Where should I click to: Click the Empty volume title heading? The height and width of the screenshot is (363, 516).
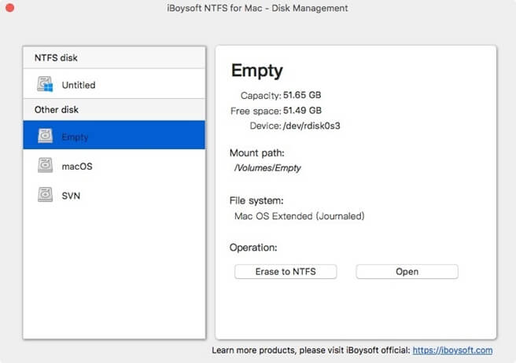[256, 71]
